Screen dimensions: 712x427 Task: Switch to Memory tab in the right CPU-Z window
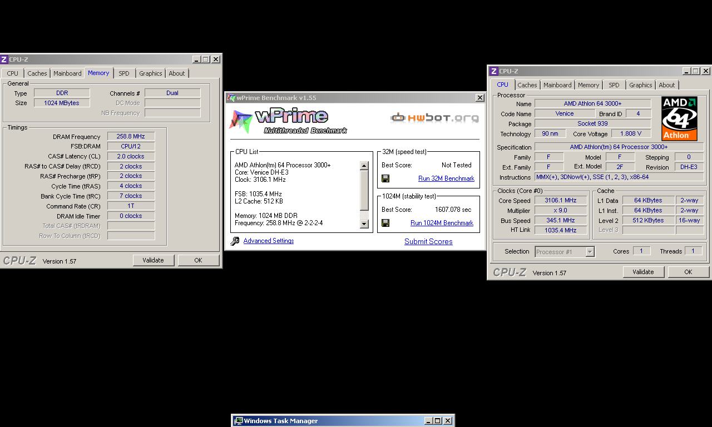(589, 85)
